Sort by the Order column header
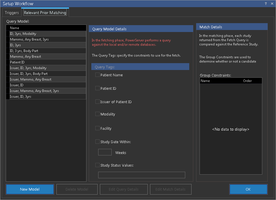Screen dimensions: 276x200 click(247, 81)
